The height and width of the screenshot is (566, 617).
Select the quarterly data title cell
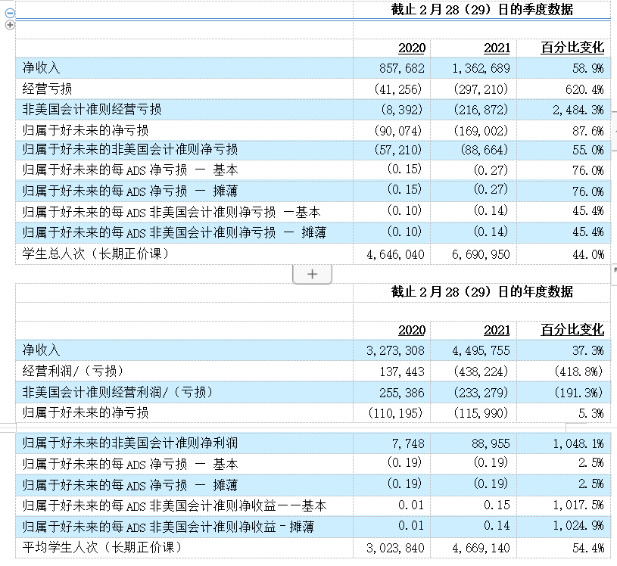tap(481, 10)
